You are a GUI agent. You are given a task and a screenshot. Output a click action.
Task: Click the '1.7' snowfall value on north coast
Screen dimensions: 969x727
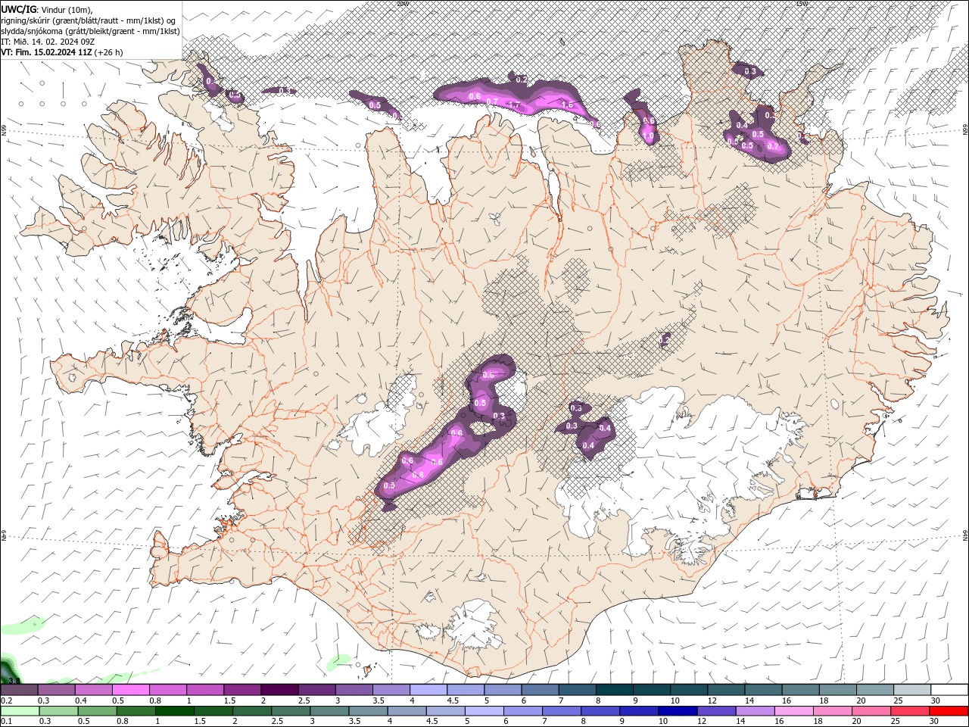tap(515, 105)
